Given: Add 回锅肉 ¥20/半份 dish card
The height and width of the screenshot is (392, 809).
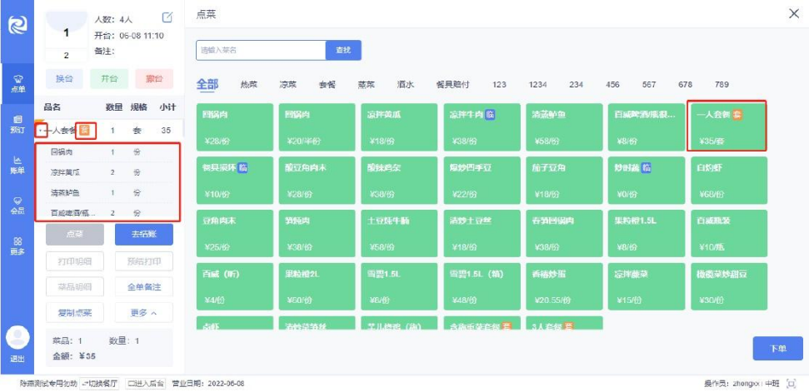Looking at the screenshot, I should click(317, 127).
